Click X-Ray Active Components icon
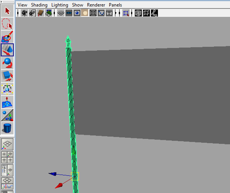This screenshot has width=230, height=193. tap(146, 13)
